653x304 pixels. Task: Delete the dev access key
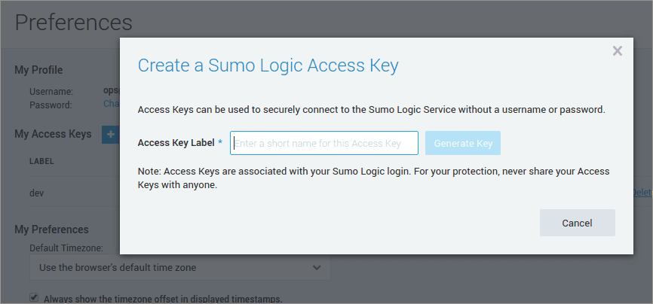pyautogui.click(x=642, y=193)
